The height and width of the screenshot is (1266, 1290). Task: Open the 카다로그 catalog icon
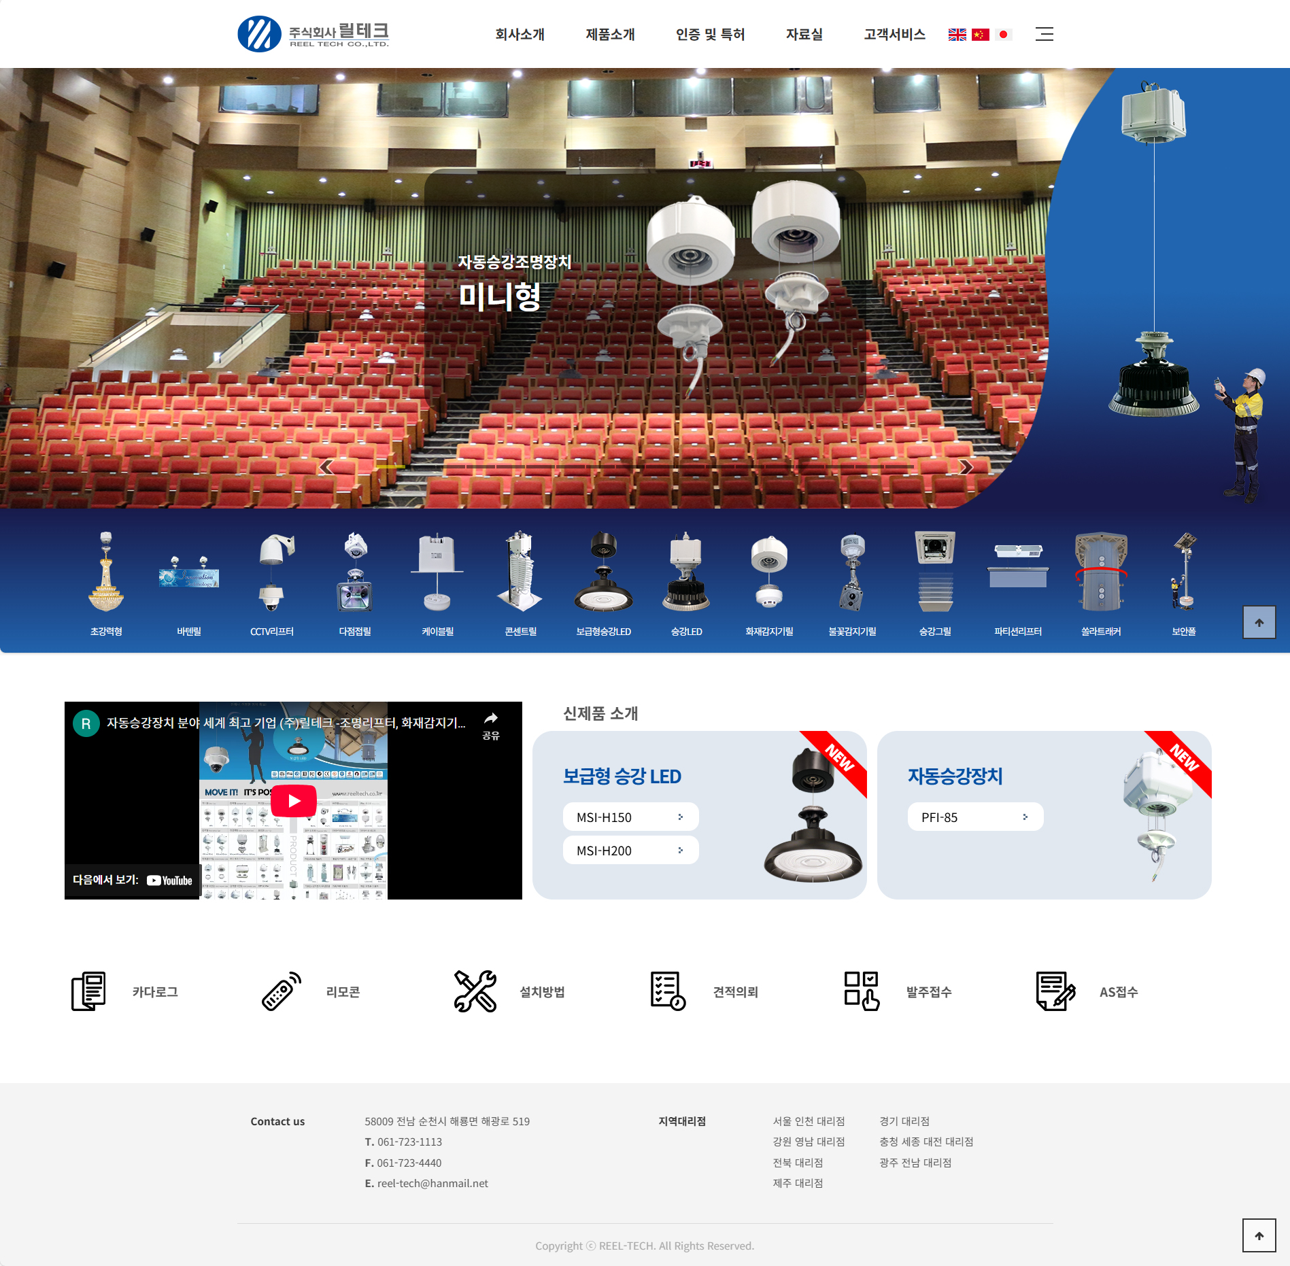coord(88,991)
